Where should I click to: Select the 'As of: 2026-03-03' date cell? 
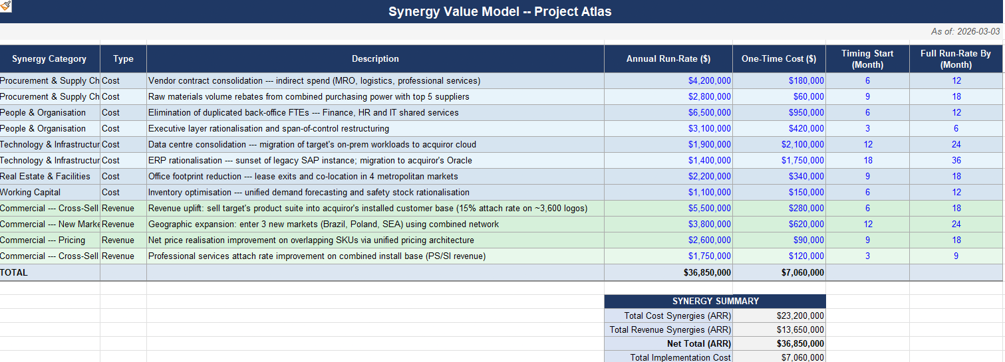tap(965, 31)
